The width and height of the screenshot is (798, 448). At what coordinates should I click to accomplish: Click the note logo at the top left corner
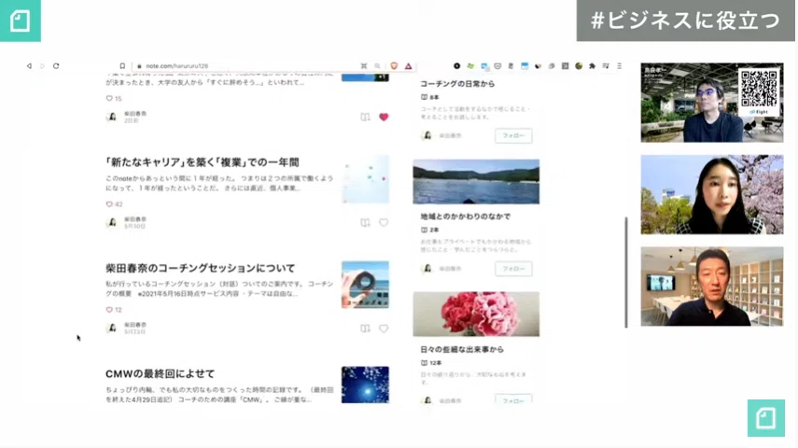(x=21, y=21)
